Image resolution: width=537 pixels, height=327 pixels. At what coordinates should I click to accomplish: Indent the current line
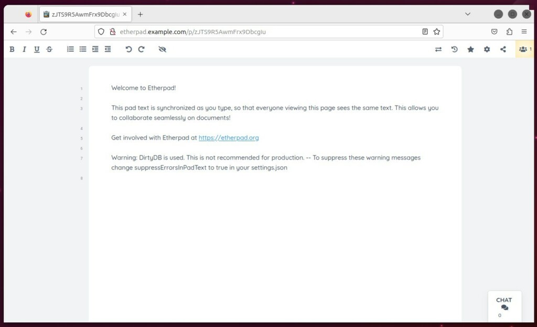point(95,49)
